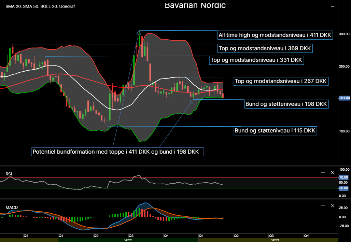The width and height of the screenshot is (351, 242).
Task: Minimize the RSI indicator panel
Action: click(x=323, y=173)
